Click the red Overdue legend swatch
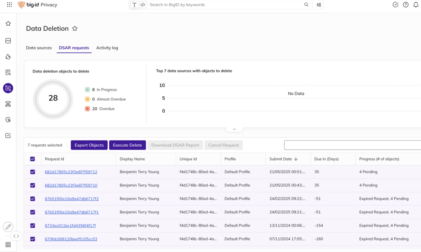 pos(87,109)
